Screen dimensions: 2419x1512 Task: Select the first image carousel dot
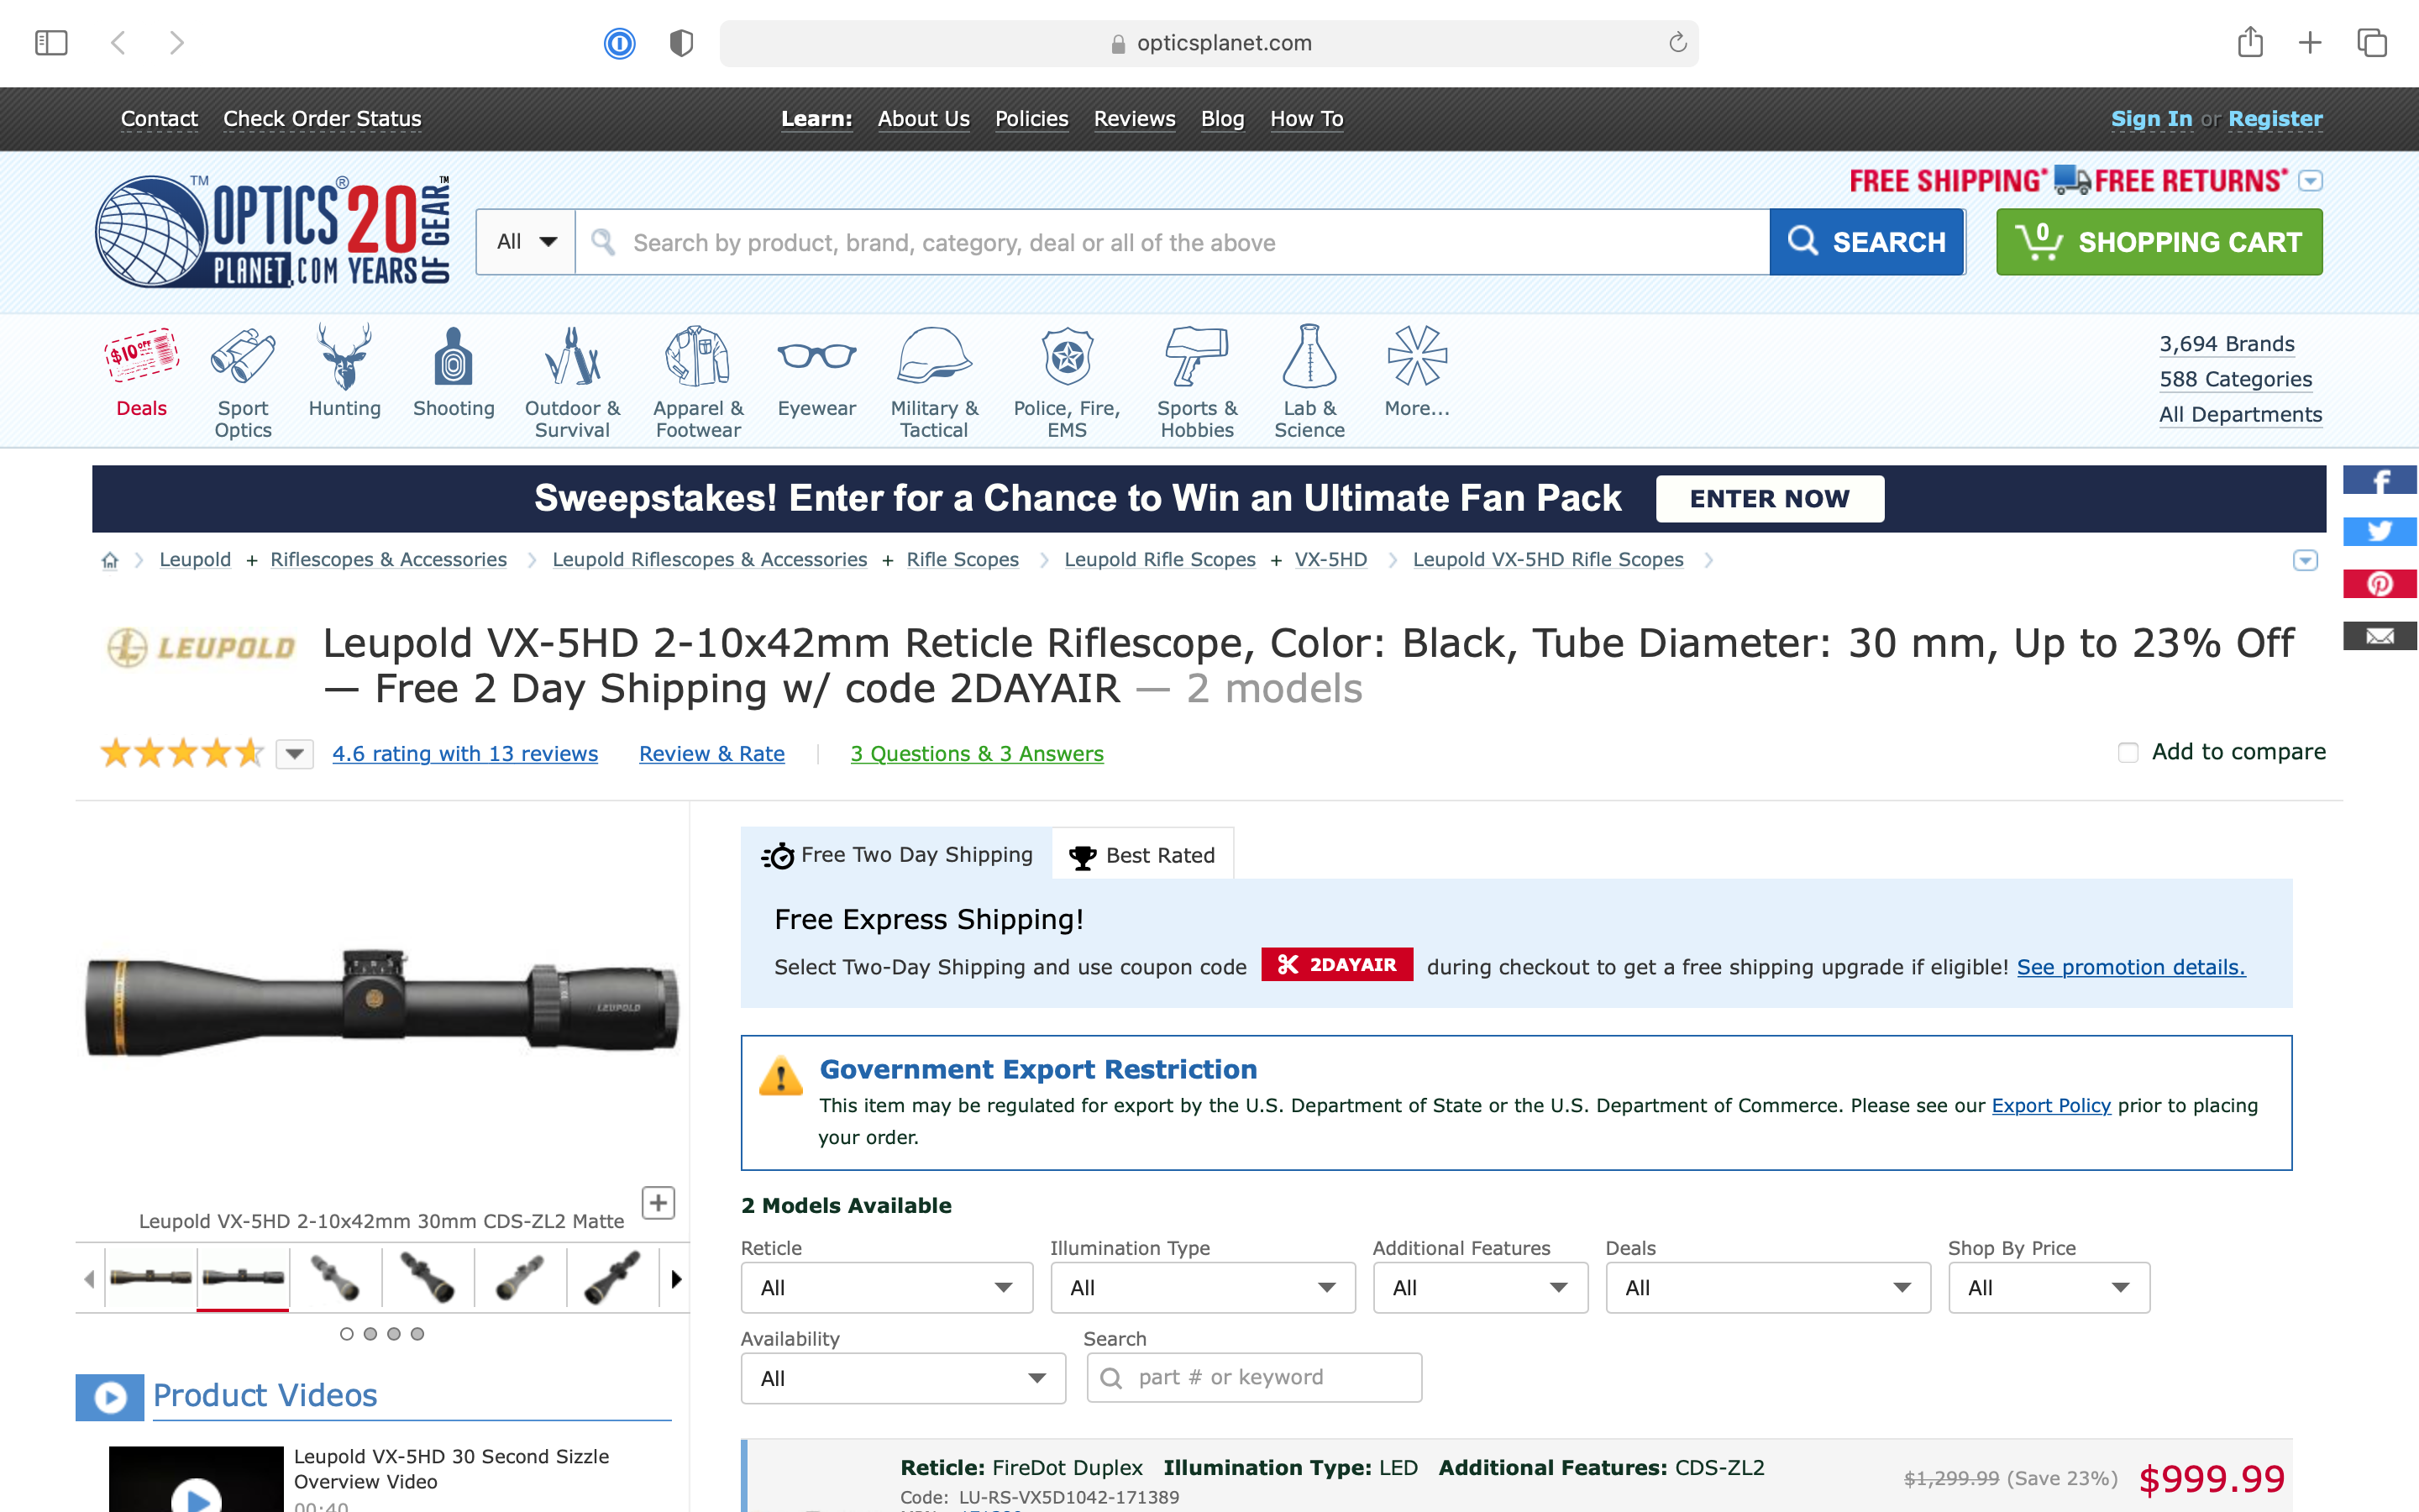tap(347, 1334)
